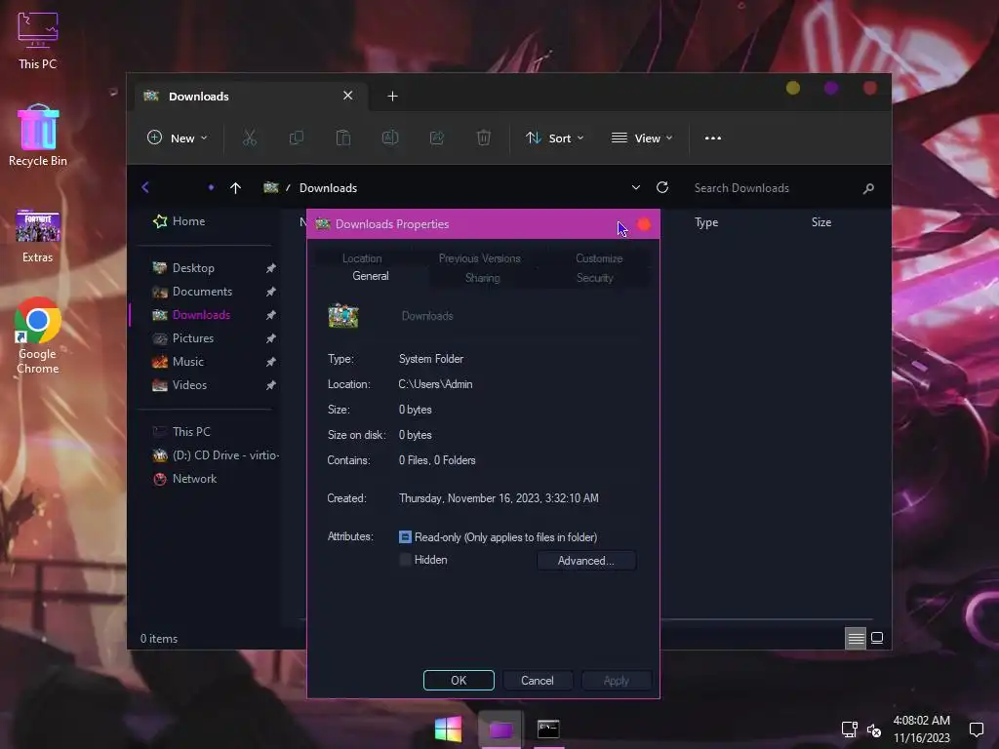Switch to the Previous Versions tab
Image resolution: width=999 pixels, height=749 pixels.
(x=480, y=257)
